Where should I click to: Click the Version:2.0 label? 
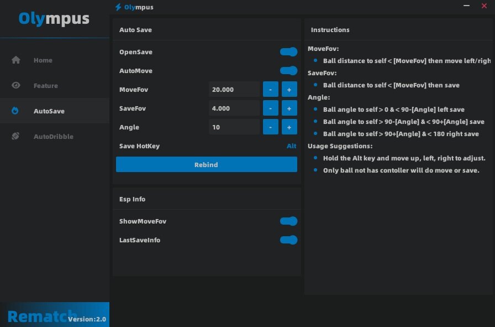tap(87, 319)
